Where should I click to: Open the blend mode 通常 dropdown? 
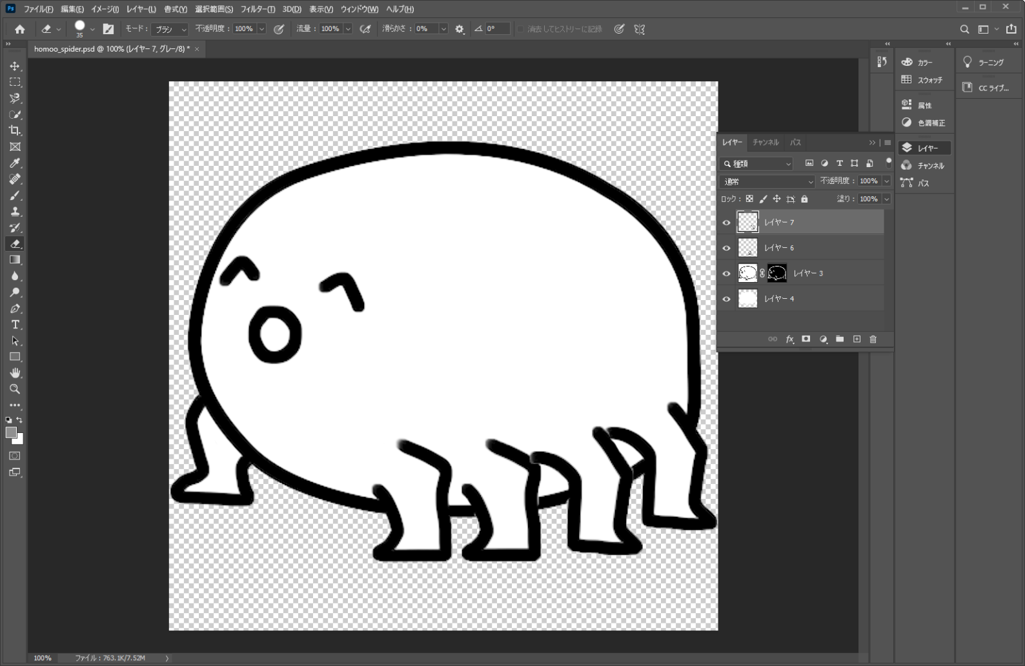(767, 182)
